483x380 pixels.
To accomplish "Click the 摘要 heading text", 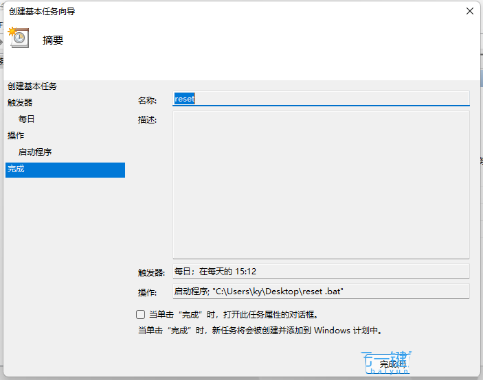I will (53, 40).
